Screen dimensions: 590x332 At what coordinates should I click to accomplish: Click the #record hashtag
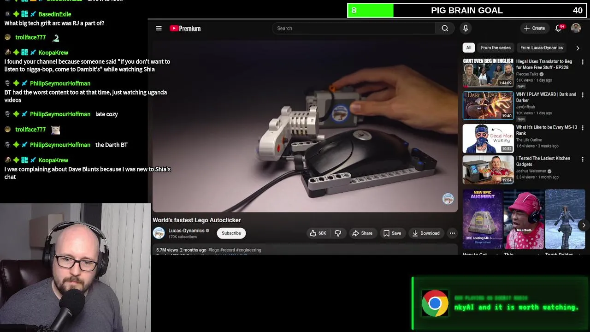coord(228,250)
